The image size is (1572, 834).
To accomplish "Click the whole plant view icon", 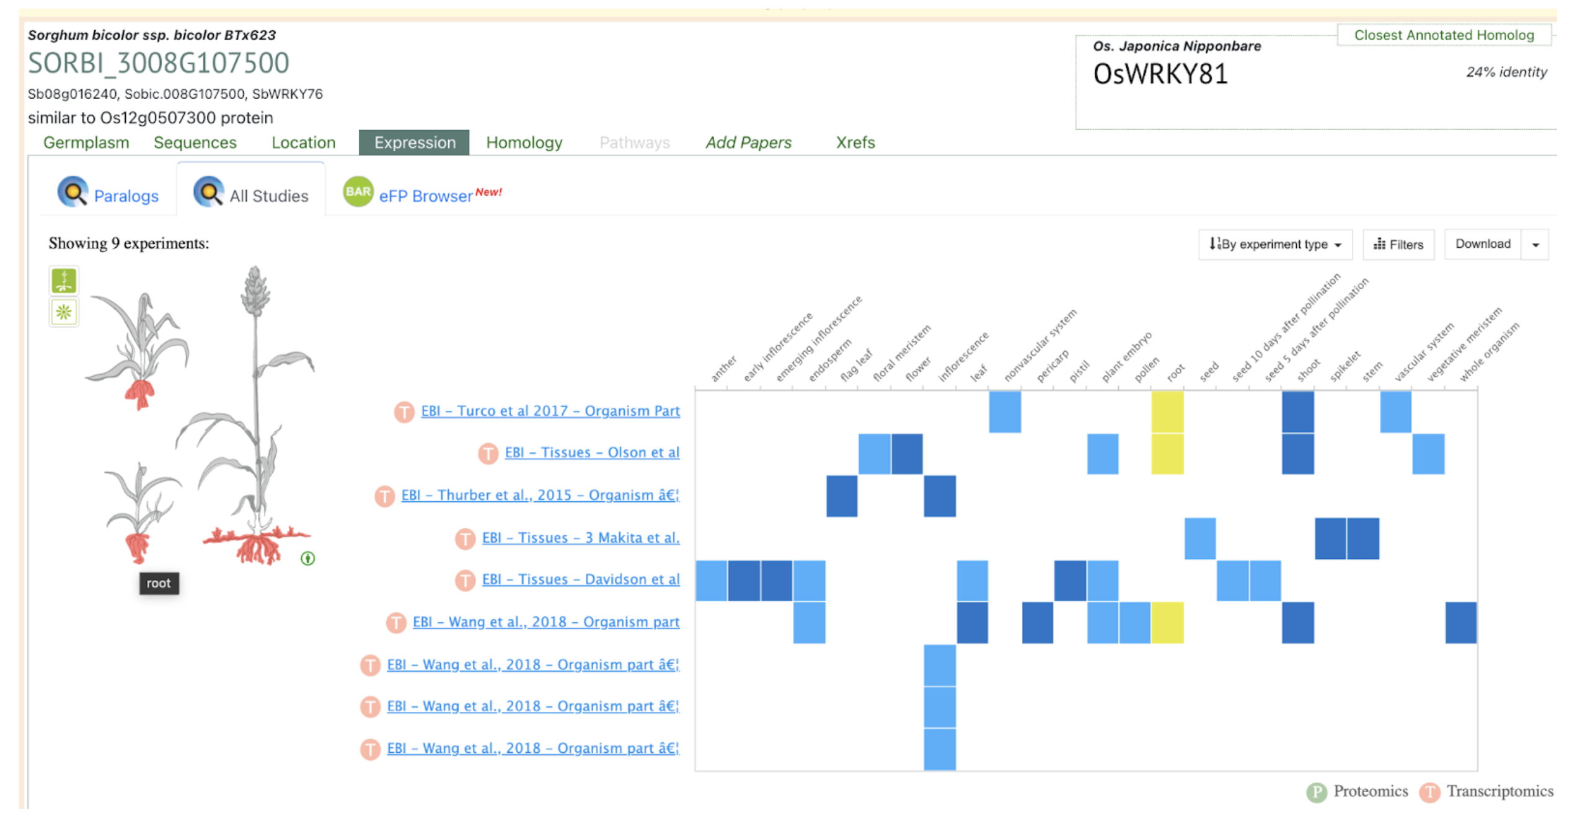I will click(64, 281).
